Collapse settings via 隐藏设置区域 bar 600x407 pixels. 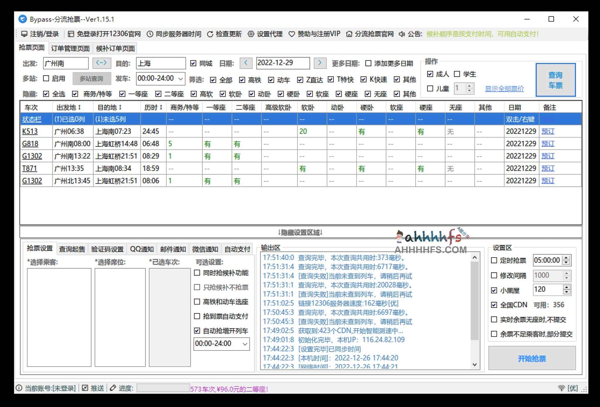click(x=301, y=232)
